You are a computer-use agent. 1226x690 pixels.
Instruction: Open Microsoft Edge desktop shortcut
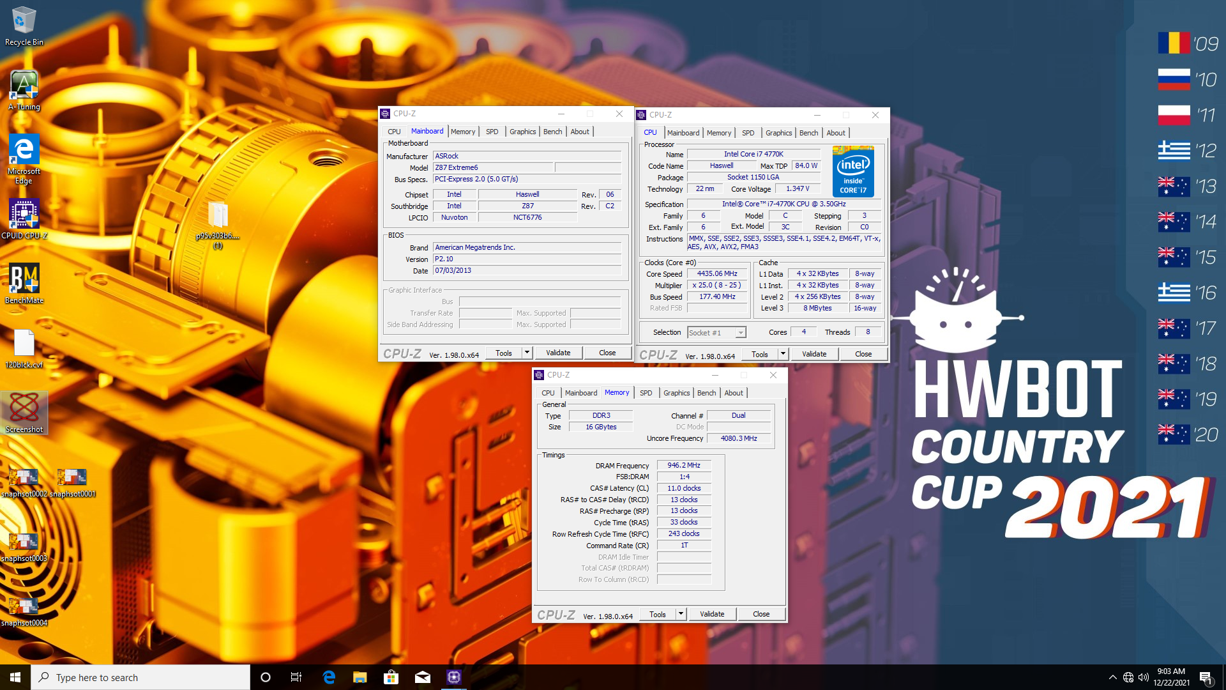[24, 160]
